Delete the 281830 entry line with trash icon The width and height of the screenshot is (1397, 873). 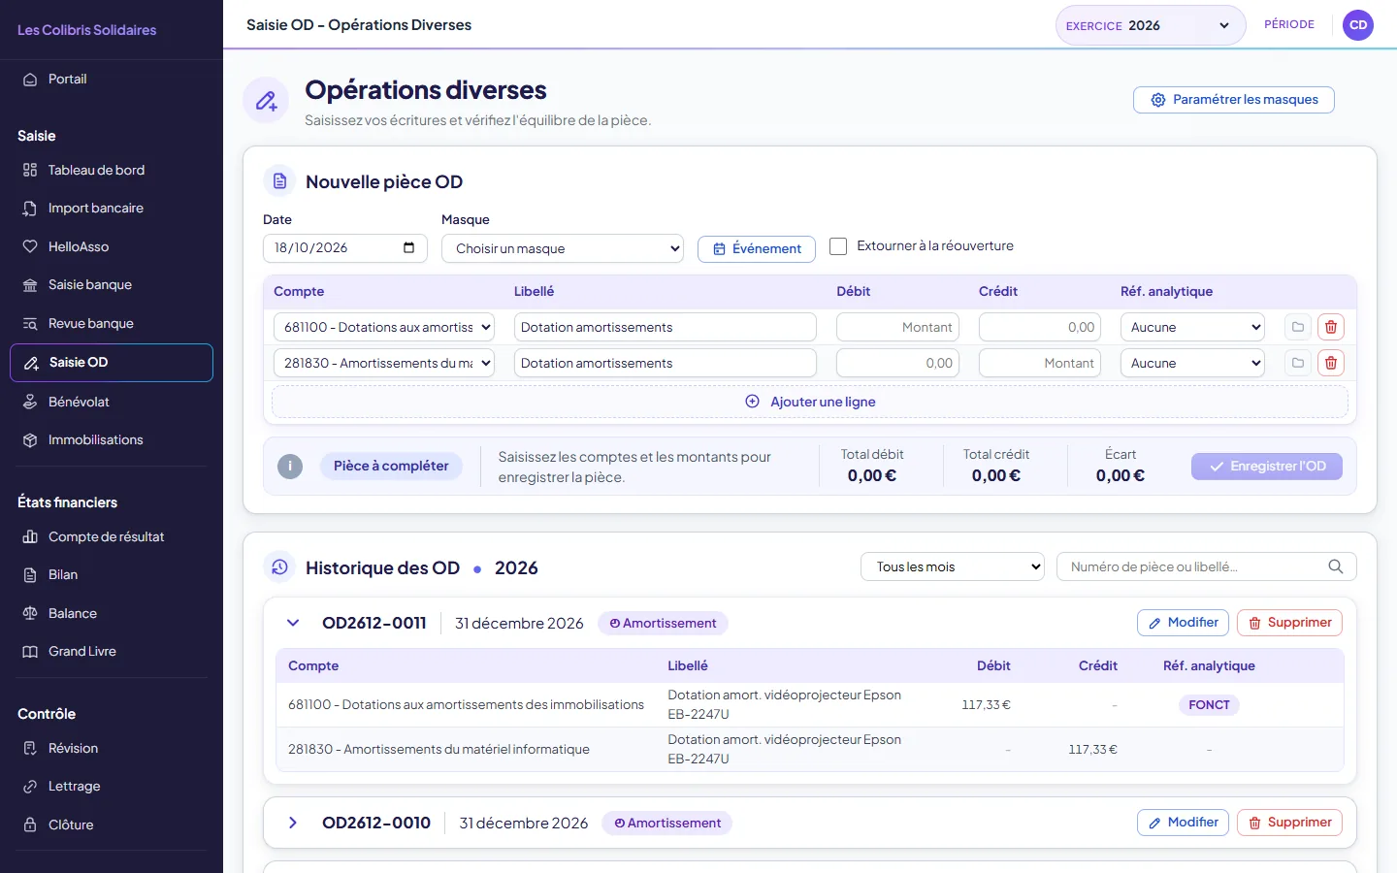[x=1331, y=363]
